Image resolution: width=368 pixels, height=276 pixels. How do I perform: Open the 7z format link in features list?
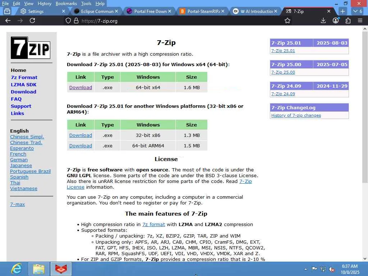tap(153, 224)
